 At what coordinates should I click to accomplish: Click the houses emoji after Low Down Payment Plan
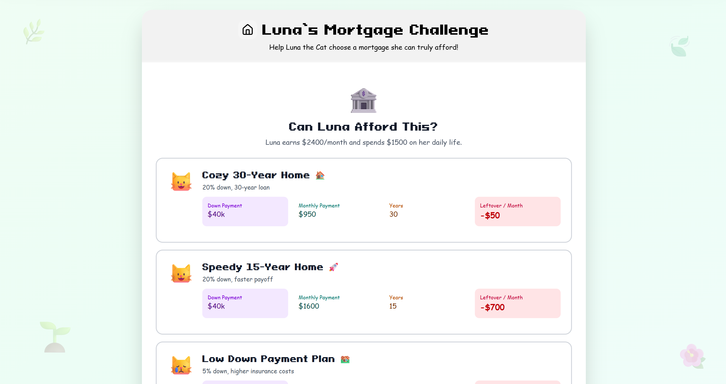tap(345, 359)
